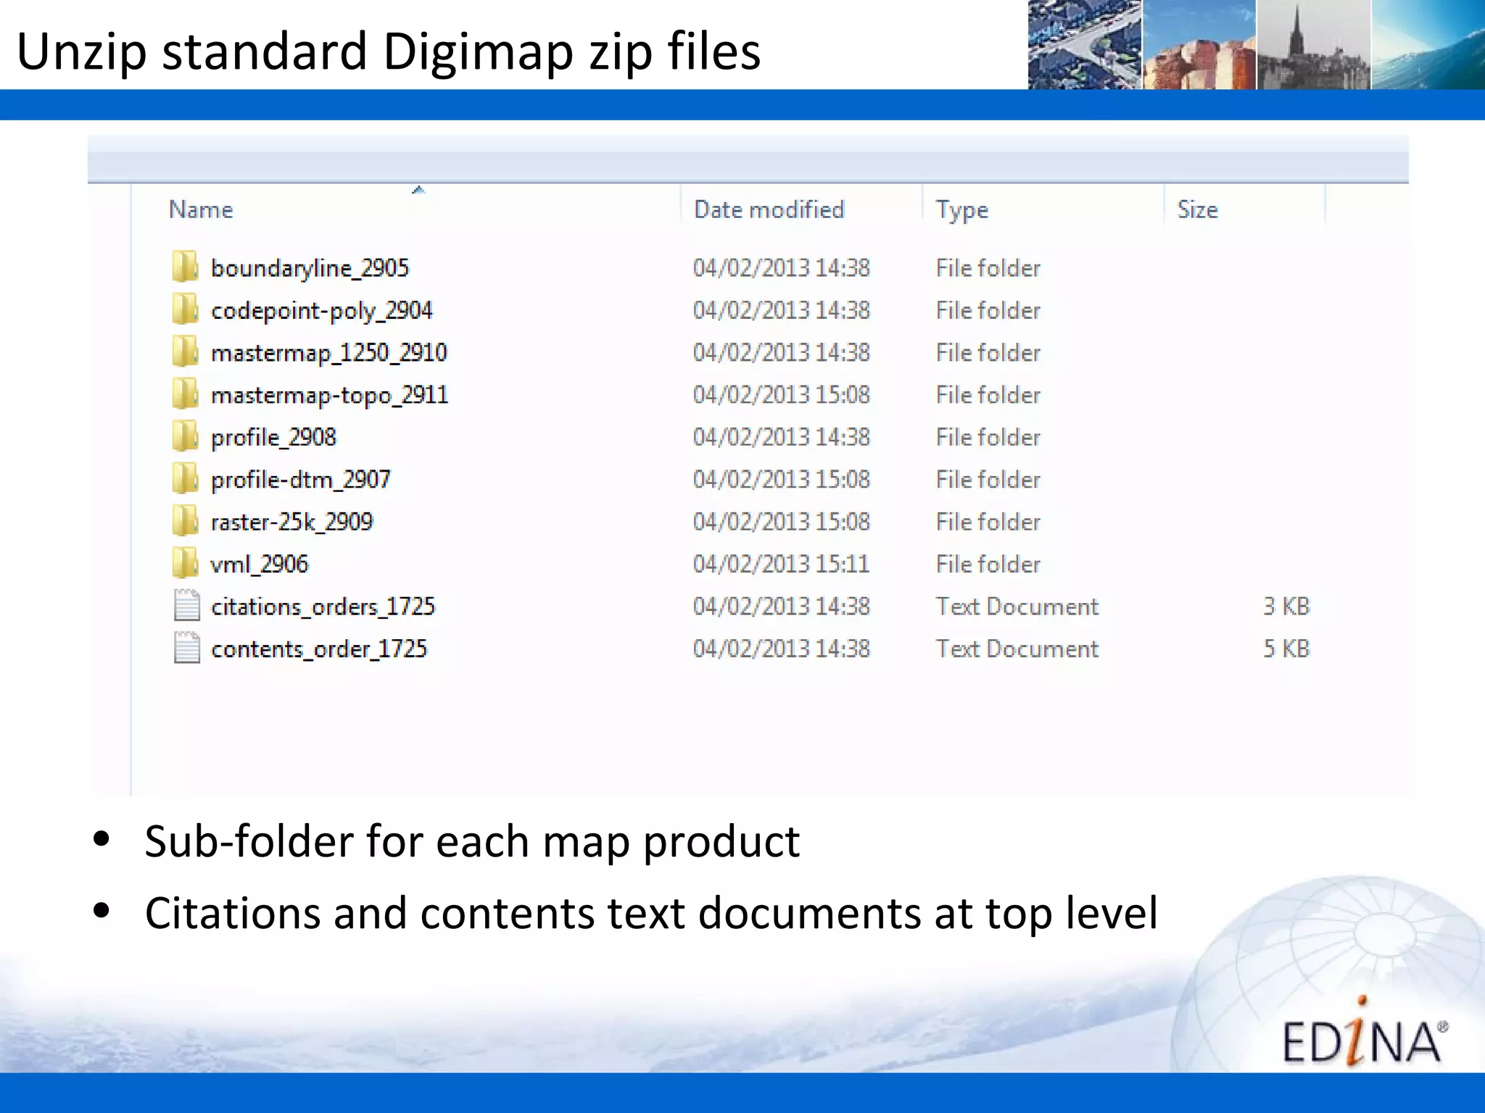Click the 5 KB size value
Viewport: 1485px width, 1113px height.
[x=1286, y=648]
